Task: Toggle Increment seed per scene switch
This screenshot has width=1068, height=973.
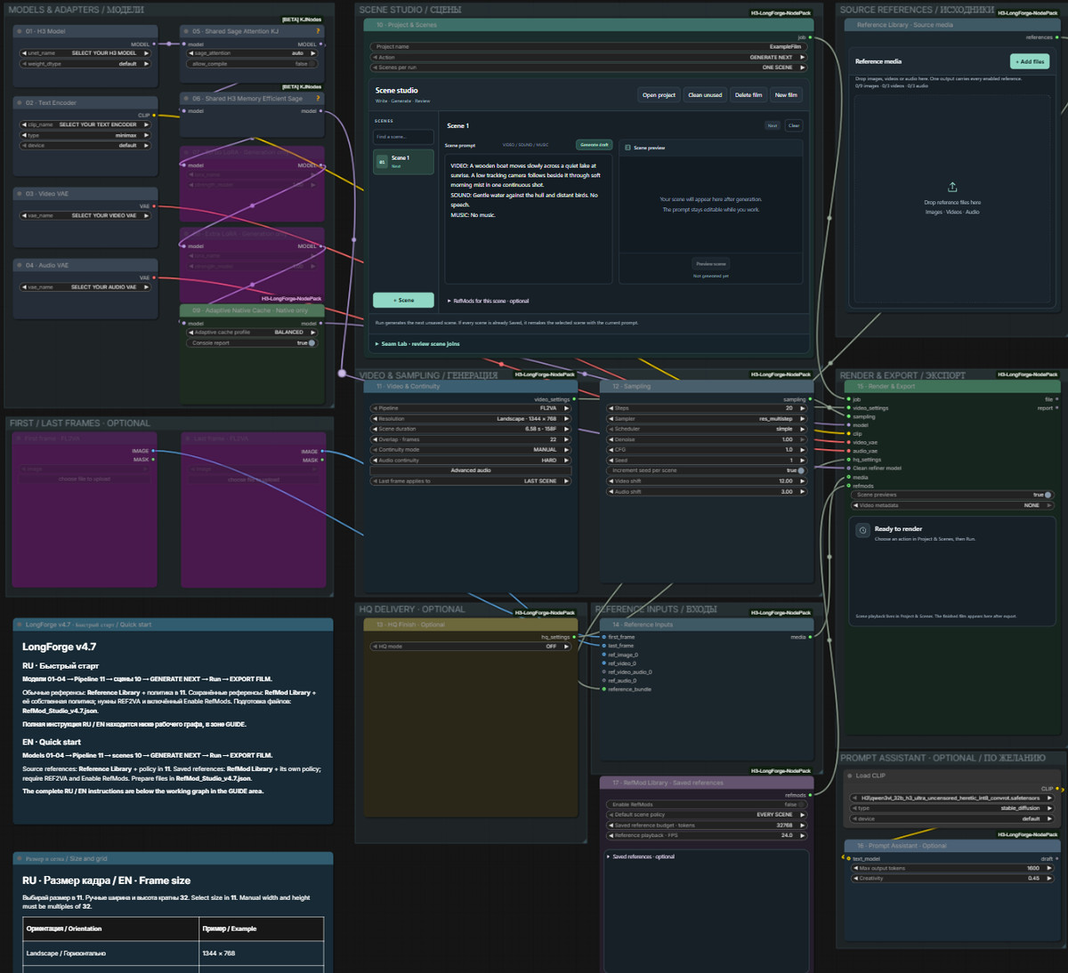Action: point(801,470)
